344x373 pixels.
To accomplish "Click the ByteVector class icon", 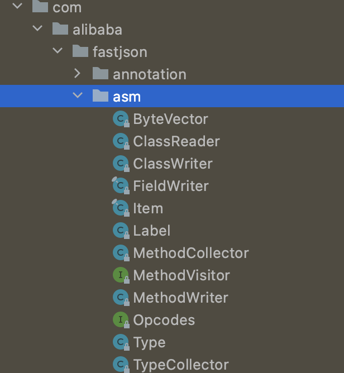I will [120, 119].
